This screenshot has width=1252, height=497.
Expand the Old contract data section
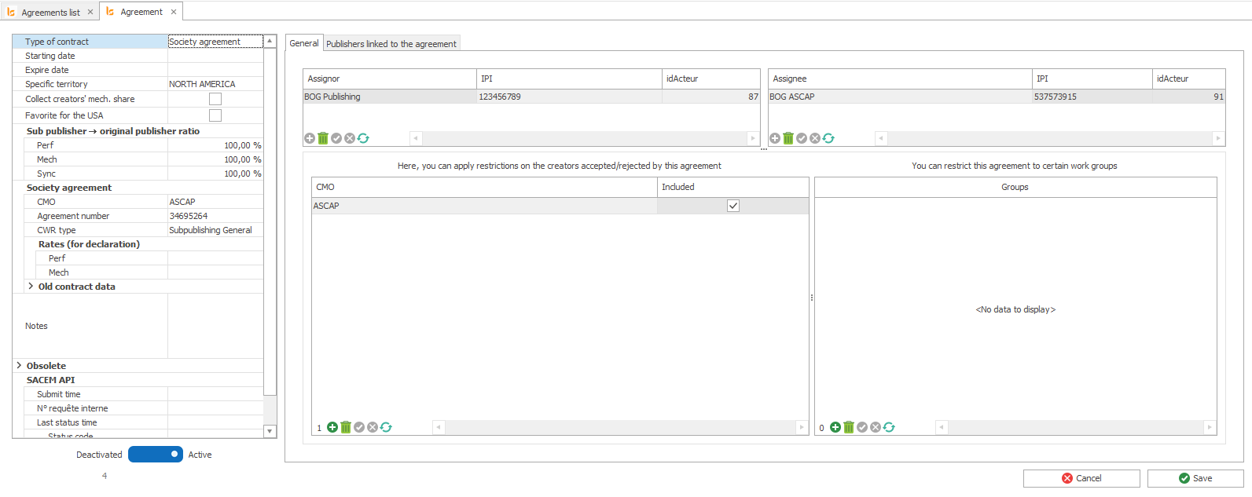coord(31,287)
